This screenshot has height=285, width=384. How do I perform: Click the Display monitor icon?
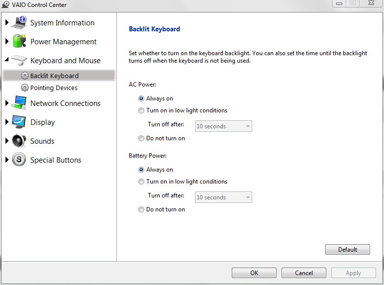coord(19,122)
